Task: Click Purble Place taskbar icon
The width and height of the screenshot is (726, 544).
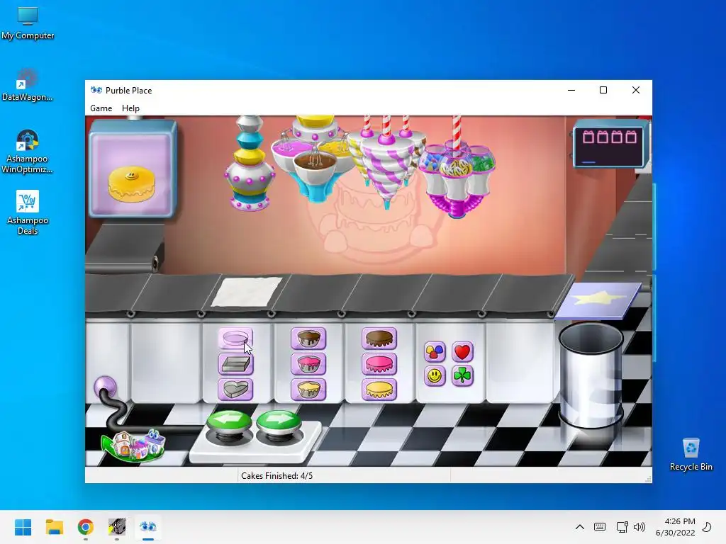Action: tap(148, 527)
